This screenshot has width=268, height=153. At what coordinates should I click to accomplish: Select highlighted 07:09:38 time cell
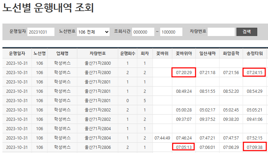coord(254,147)
